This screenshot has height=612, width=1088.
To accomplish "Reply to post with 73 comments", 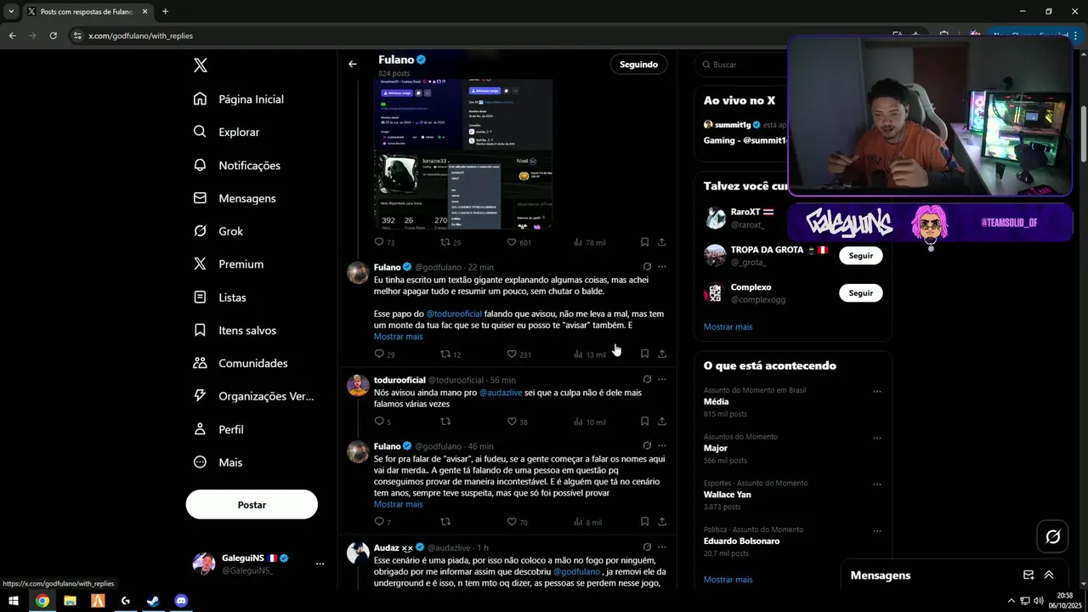I will pos(384,242).
